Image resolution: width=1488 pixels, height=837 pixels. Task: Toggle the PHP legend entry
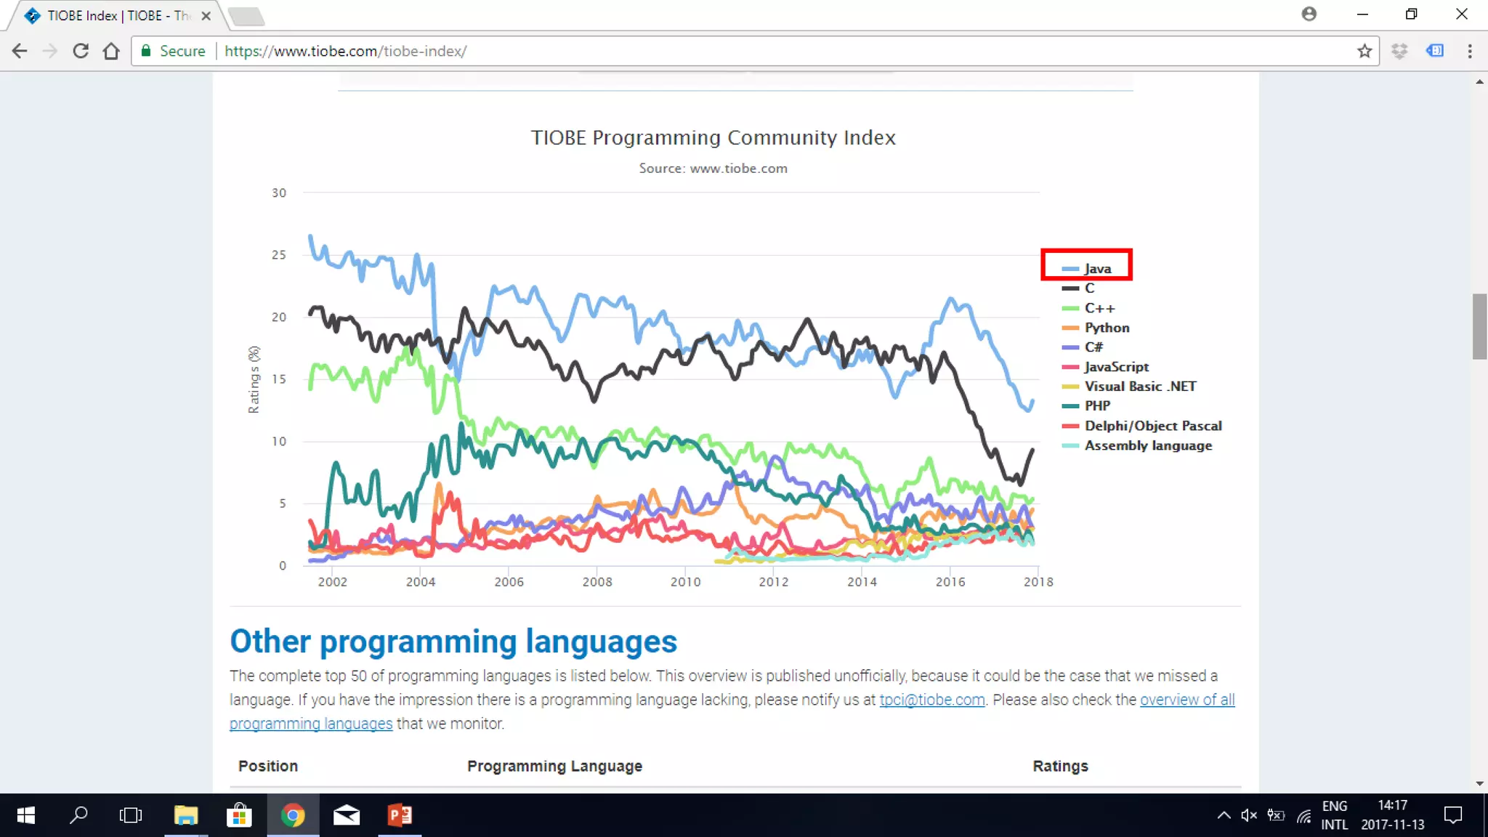[1097, 406]
